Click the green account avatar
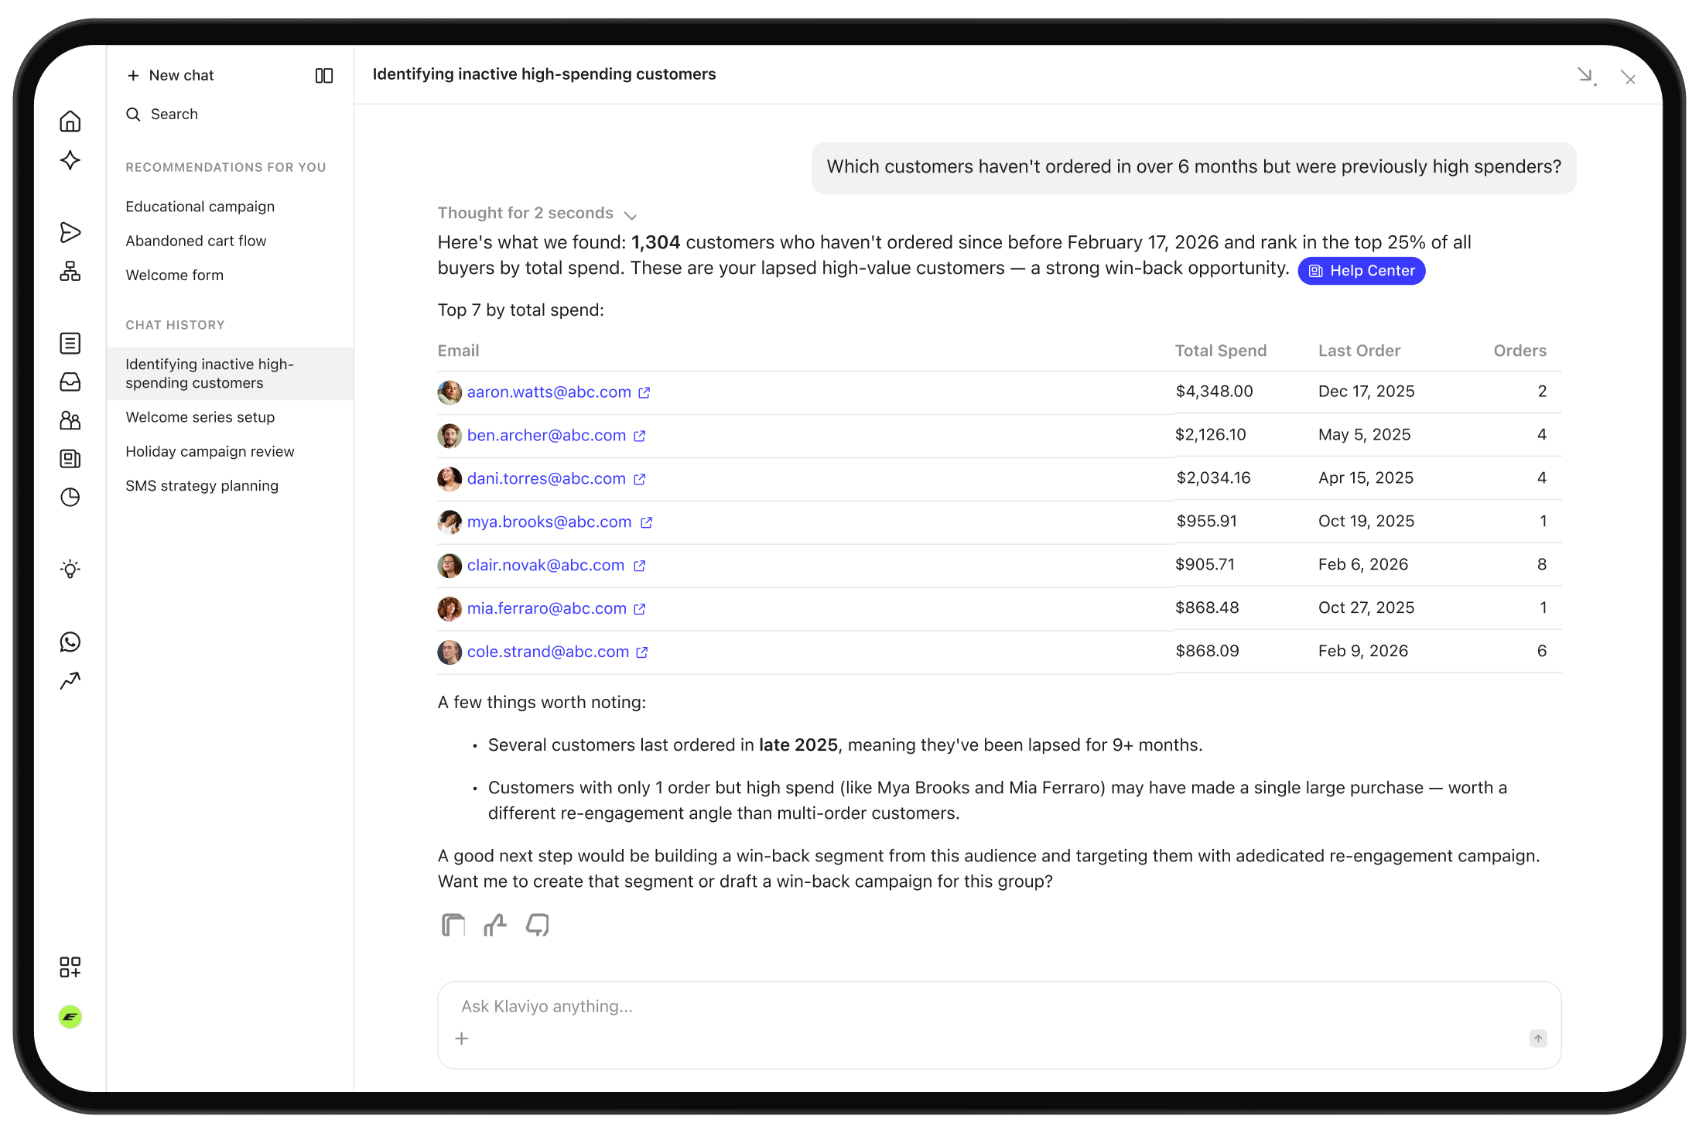1699x1133 pixels. point(70,1017)
